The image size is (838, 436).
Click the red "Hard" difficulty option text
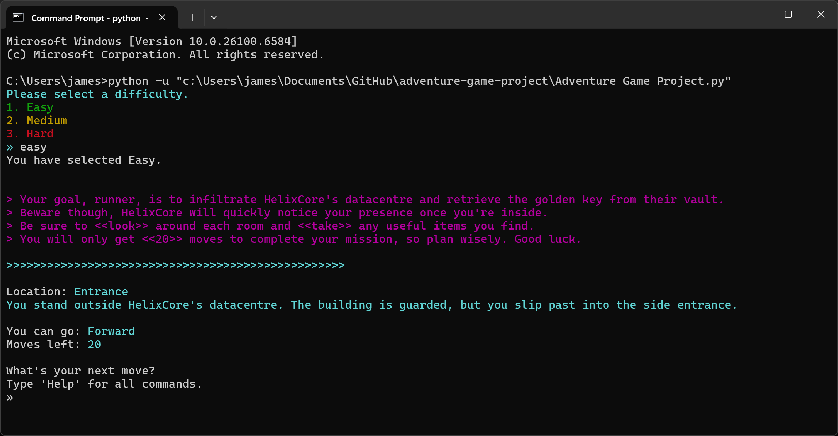40,134
